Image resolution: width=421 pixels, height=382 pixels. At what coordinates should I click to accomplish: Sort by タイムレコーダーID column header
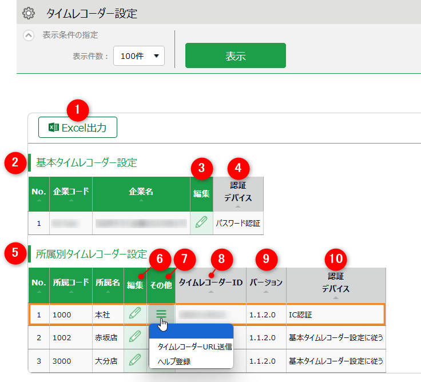(x=211, y=285)
